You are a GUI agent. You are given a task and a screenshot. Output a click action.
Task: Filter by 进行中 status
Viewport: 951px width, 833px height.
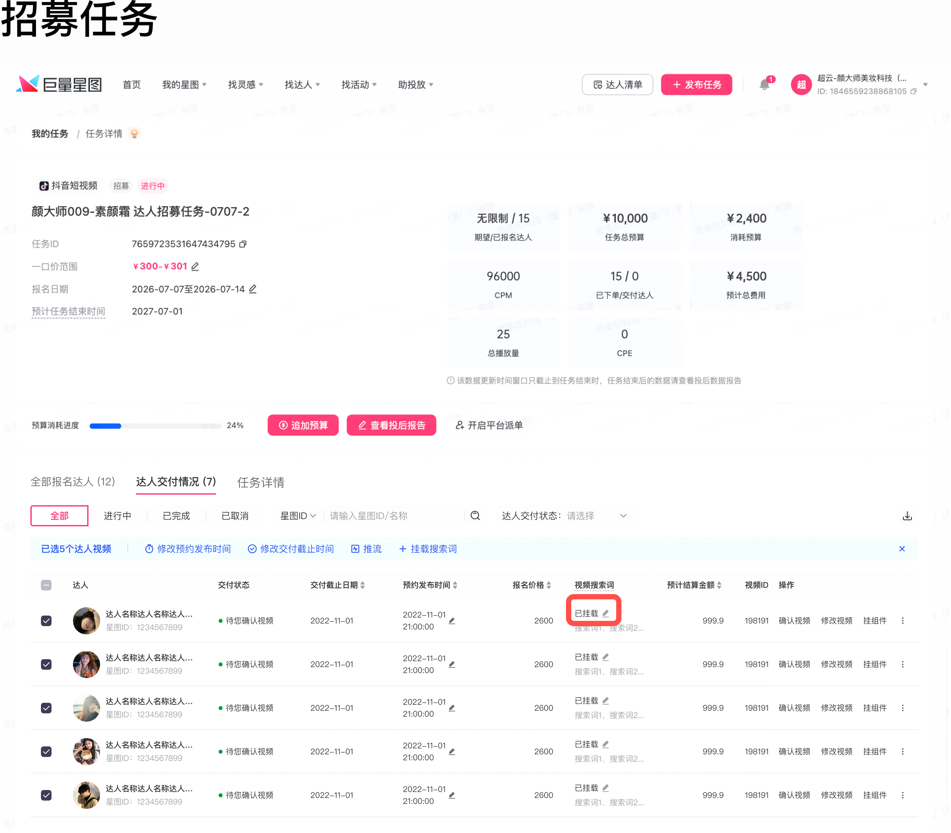click(x=117, y=515)
